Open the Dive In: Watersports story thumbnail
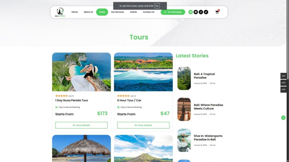The image size is (289, 162). 184,140
